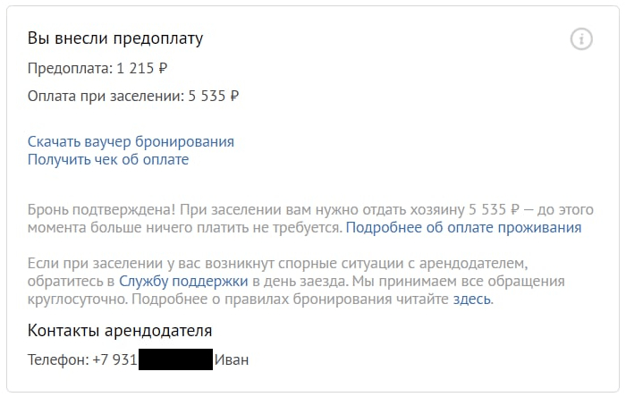Click the landlord name 'Иван'

point(232,359)
